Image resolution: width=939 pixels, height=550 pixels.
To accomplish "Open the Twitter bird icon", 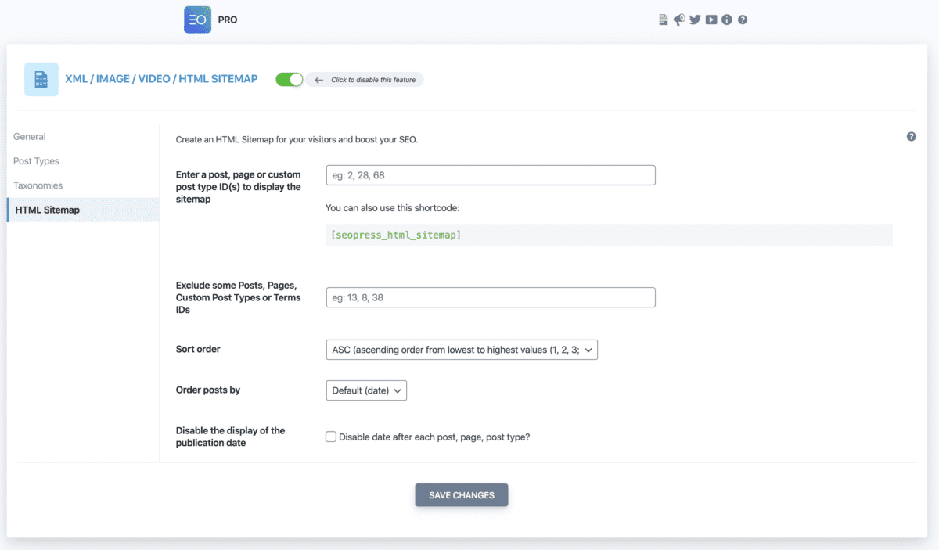I will pos(695,20).
